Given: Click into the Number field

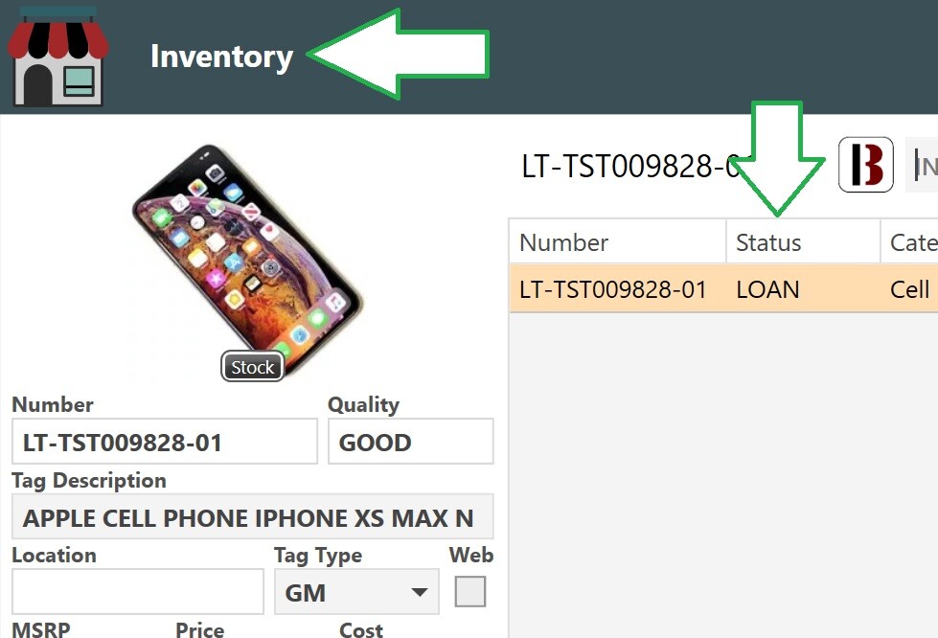Looking at the screenshot, I should (x=165, y=442).
